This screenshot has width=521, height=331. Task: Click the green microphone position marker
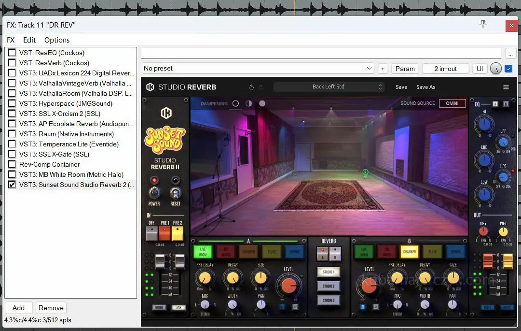coord(365,173)
